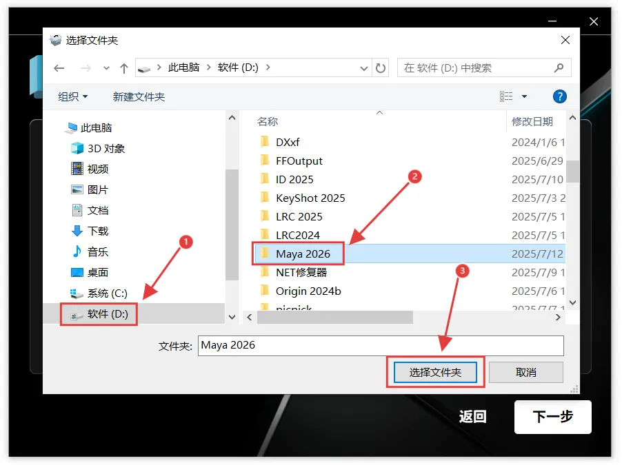
Task: Click 返回 in the installer window
Action: point(472,417)
